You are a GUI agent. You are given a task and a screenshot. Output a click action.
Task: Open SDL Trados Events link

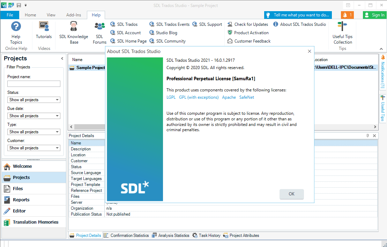pyautogui.click(x=169, y=24)
